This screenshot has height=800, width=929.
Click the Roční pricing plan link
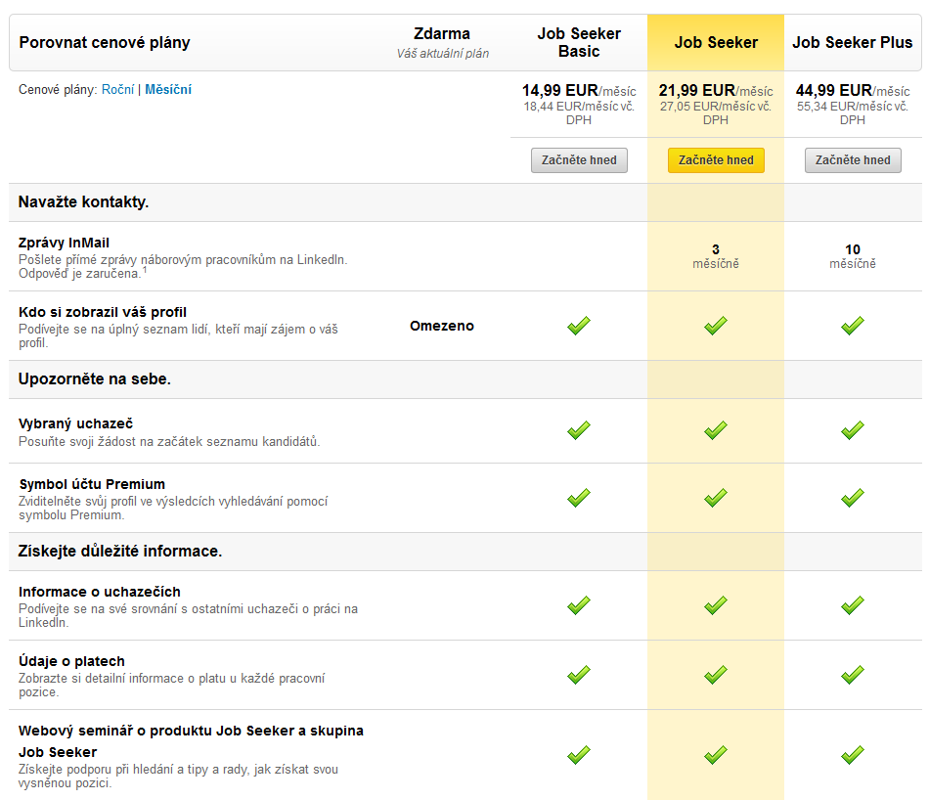pos(118,89)
